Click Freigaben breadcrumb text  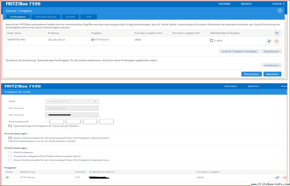(26, 11)
